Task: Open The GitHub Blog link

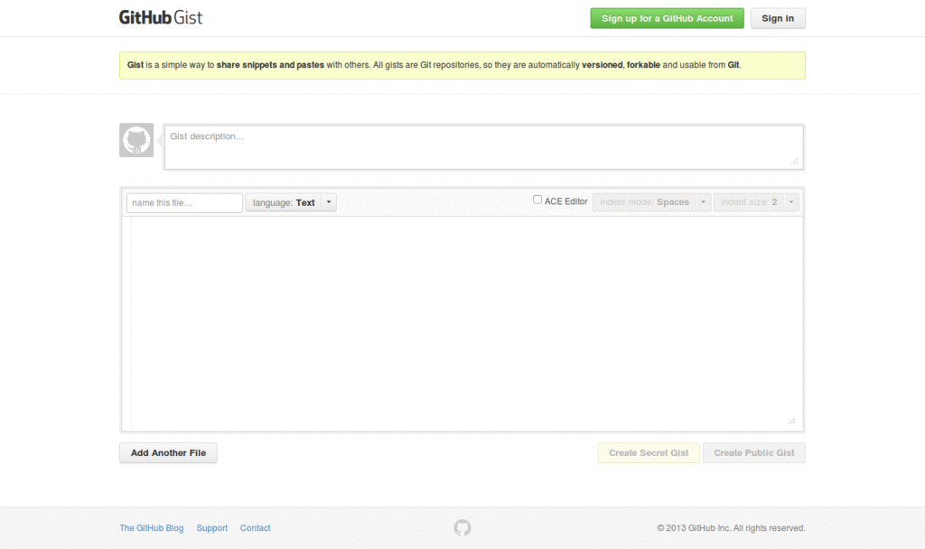Action: click(x=152, y=527)
